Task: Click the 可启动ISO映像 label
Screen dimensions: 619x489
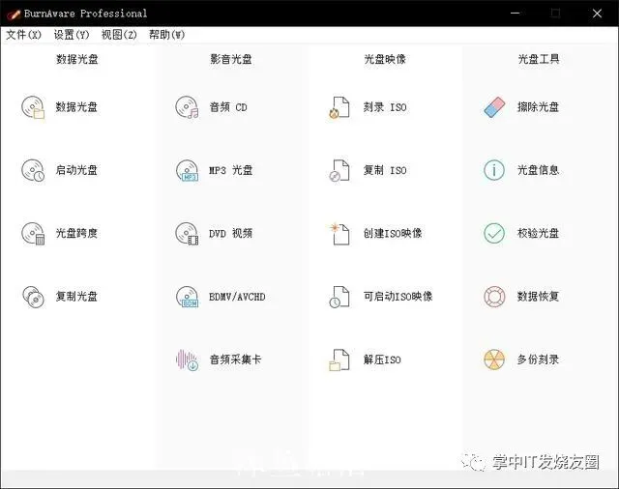Action: (398, 296)
